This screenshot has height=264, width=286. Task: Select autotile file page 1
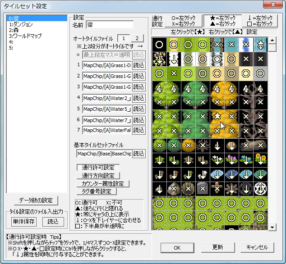coord(124,38)
